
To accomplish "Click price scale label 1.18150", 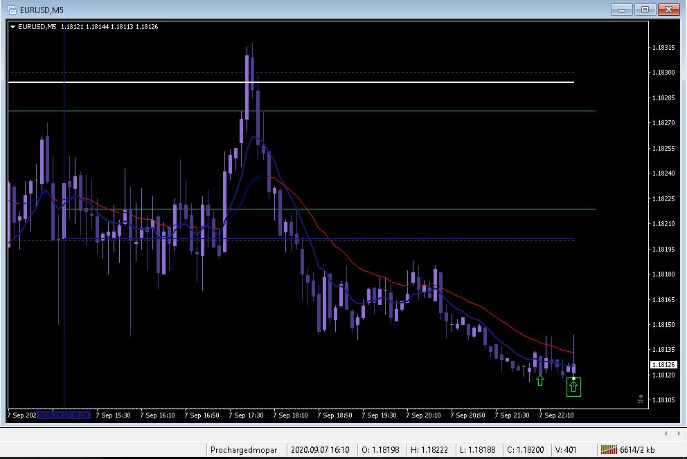I will pos(663,324).
